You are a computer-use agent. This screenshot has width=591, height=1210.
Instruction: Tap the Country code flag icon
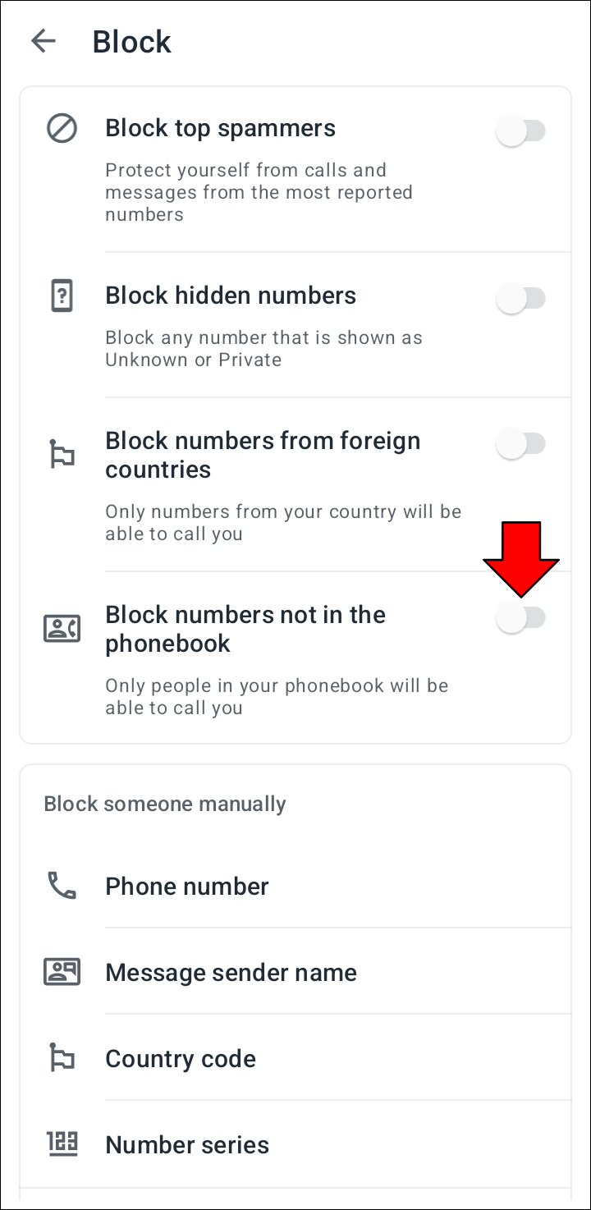62,1058
